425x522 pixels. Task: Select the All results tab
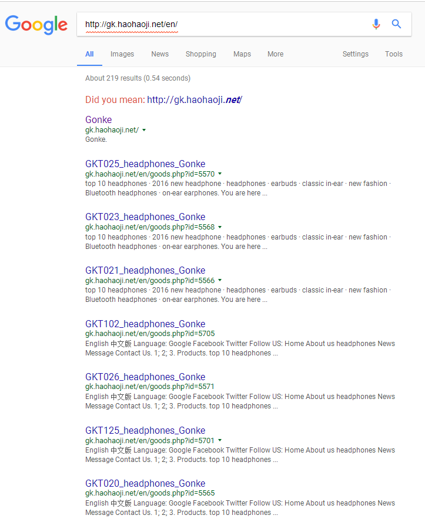(x=89, y=54)
